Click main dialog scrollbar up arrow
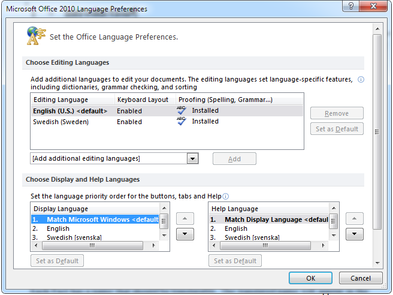This screenshot has width=393, height=295. click(377, 29)
